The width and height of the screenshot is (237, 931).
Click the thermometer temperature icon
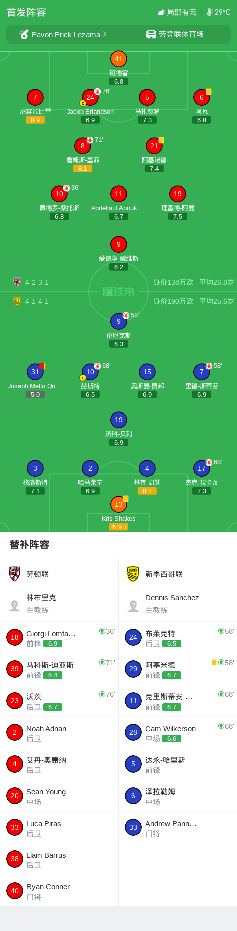[x=210, y=12]
